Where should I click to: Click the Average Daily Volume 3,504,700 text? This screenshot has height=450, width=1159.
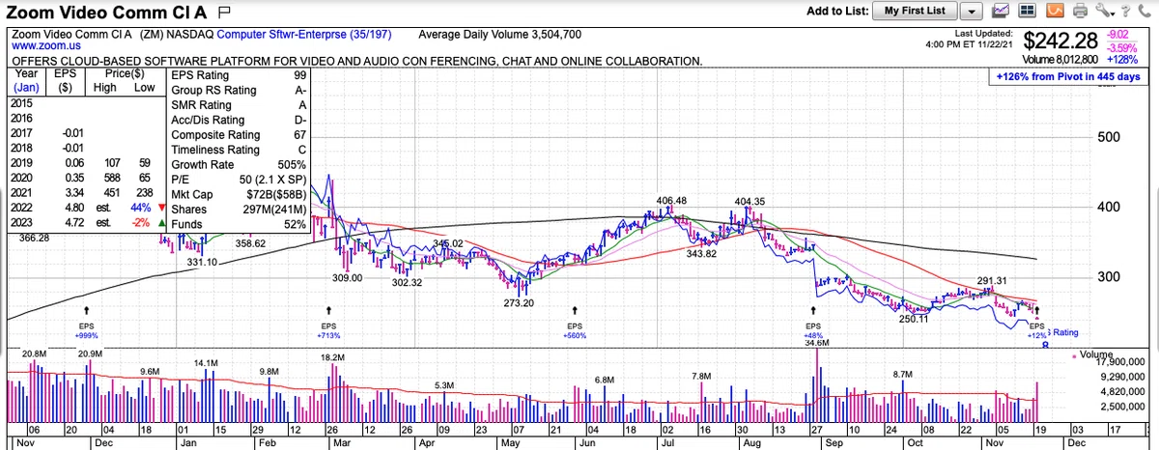pyautogui.click(x=499, y=35)
